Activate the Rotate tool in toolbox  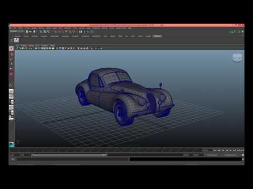(x=11, y=69)
